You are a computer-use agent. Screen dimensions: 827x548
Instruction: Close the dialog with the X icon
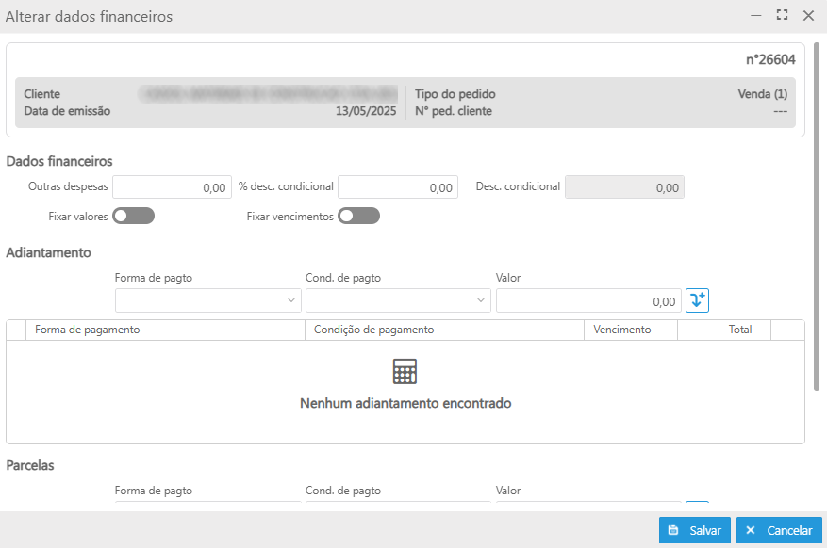coord(808,15)
